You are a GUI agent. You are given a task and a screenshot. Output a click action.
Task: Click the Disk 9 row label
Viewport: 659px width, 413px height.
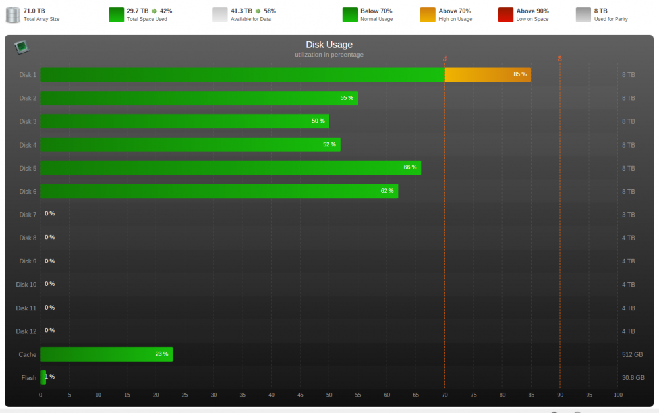pyautogui.click(x=28, y=262)
